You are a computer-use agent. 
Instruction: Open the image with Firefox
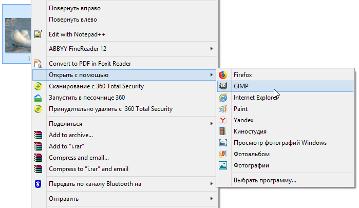point(285,75)
